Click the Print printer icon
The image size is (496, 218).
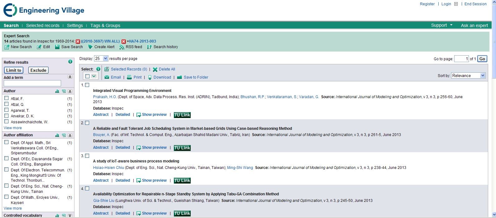click(x=129, y=77)
